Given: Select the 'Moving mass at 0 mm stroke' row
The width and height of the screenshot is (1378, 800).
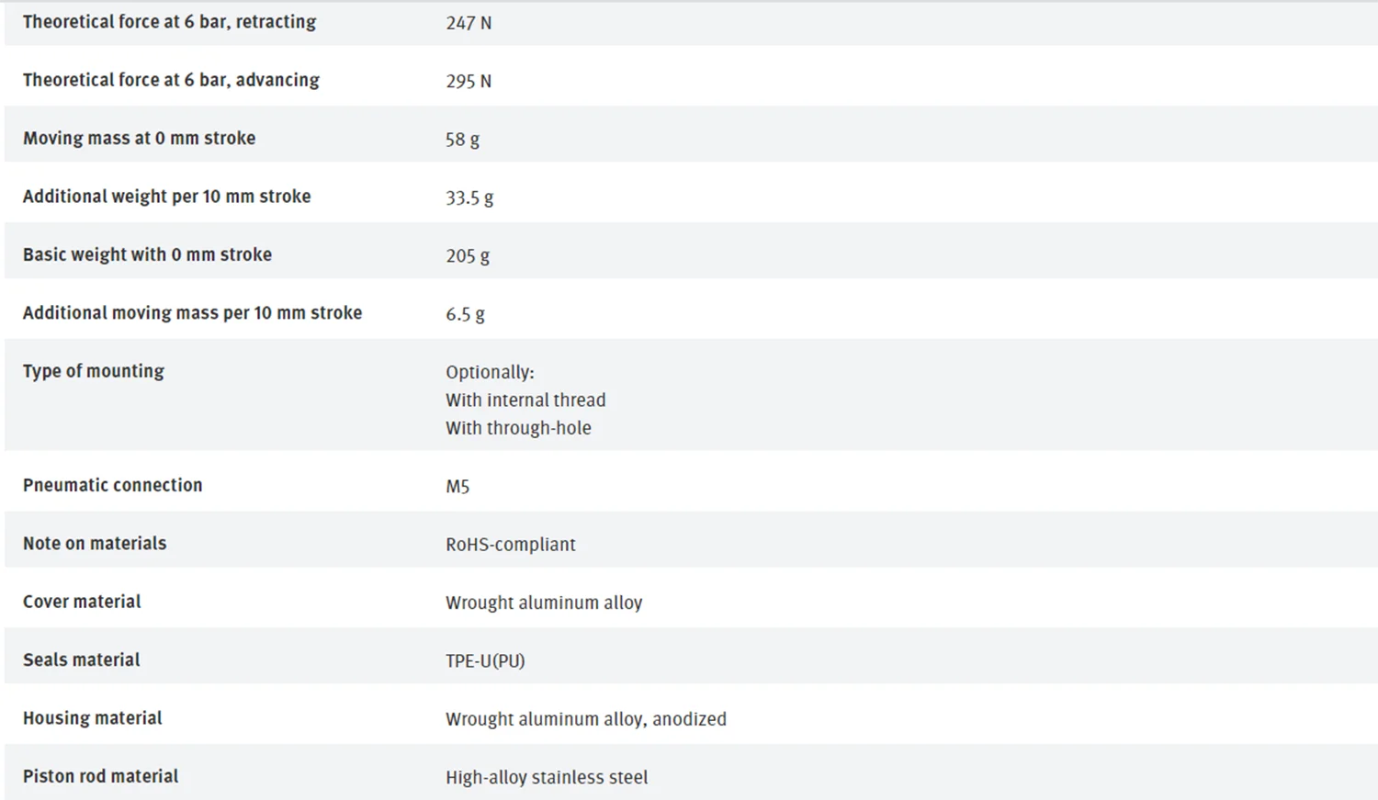Looking at the screenshot, I should click(691, 138).
